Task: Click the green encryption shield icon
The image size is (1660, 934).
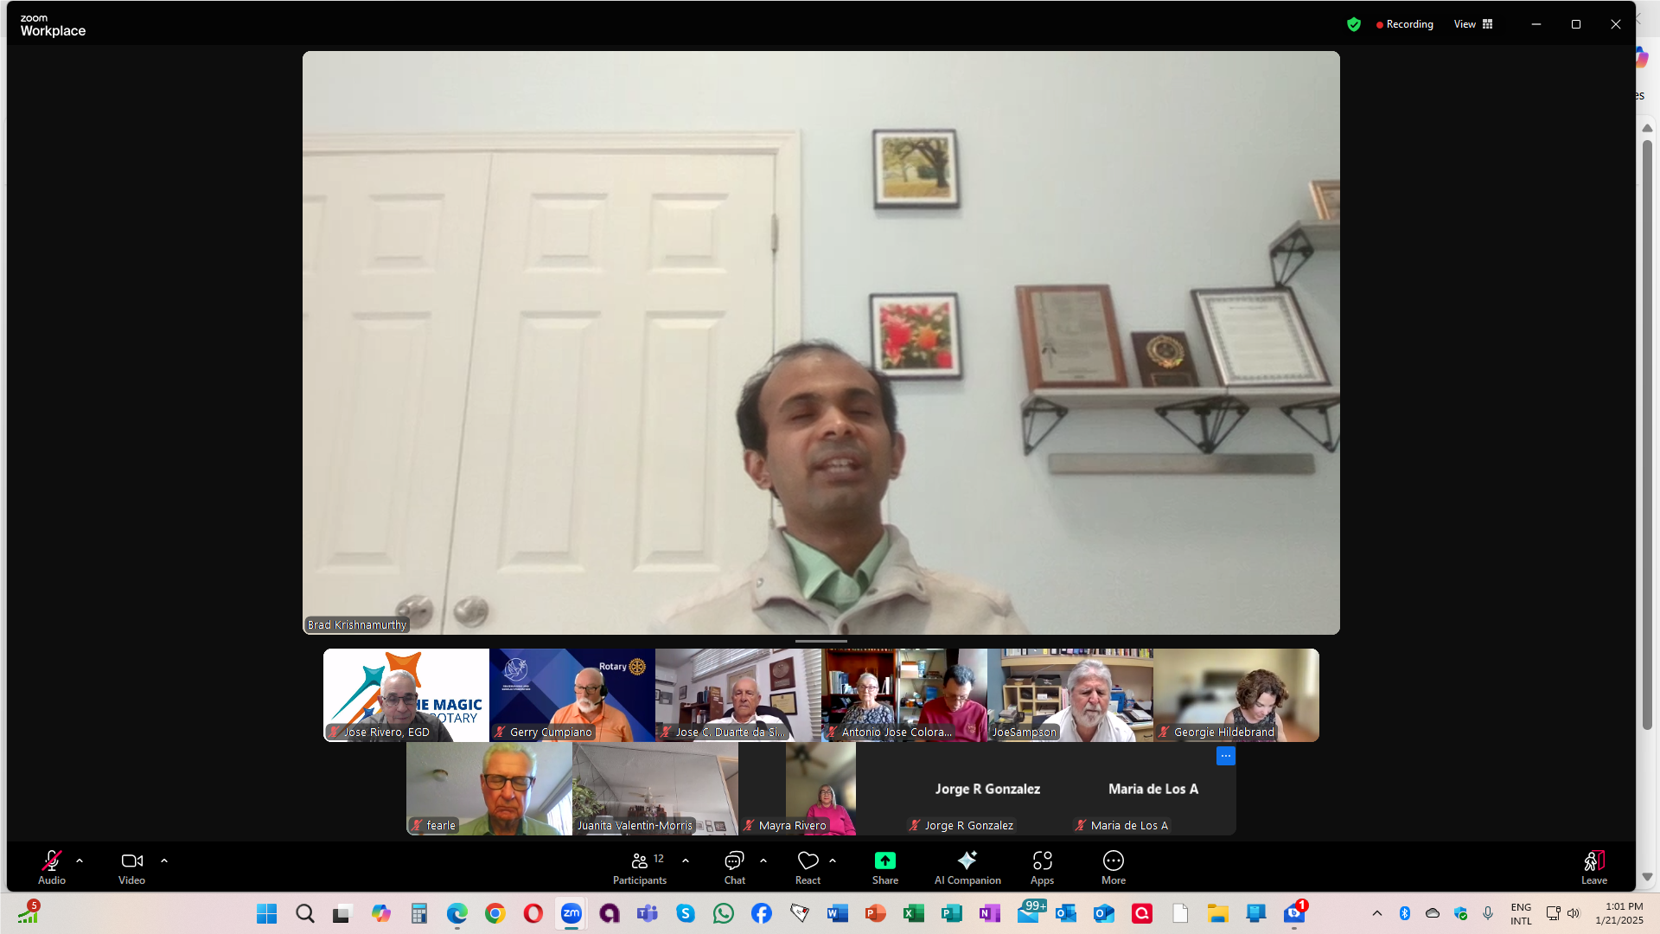Action: coord(1354,24)
